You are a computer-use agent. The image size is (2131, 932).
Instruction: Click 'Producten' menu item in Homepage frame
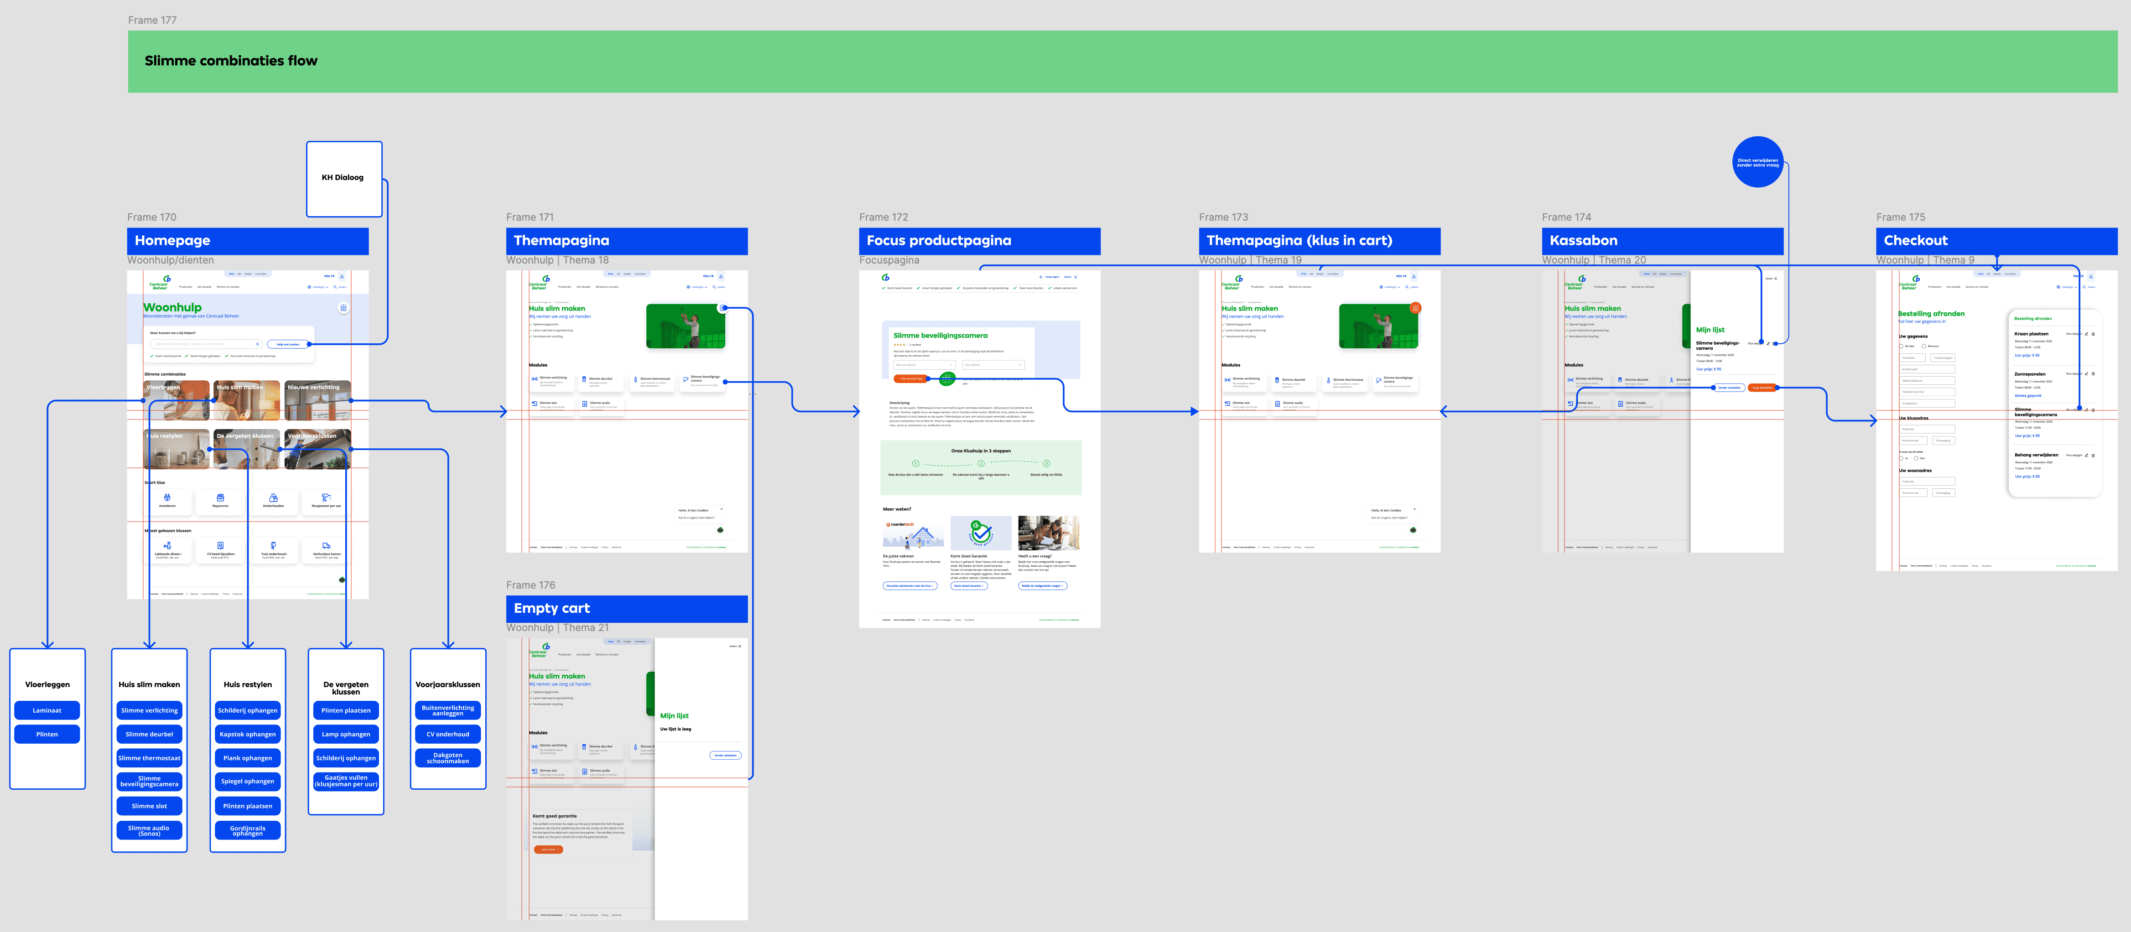tap(185, 287)
